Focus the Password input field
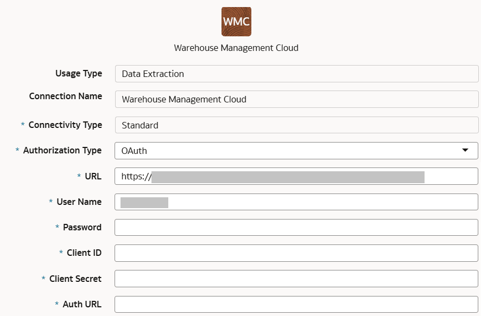 (296, 227)
